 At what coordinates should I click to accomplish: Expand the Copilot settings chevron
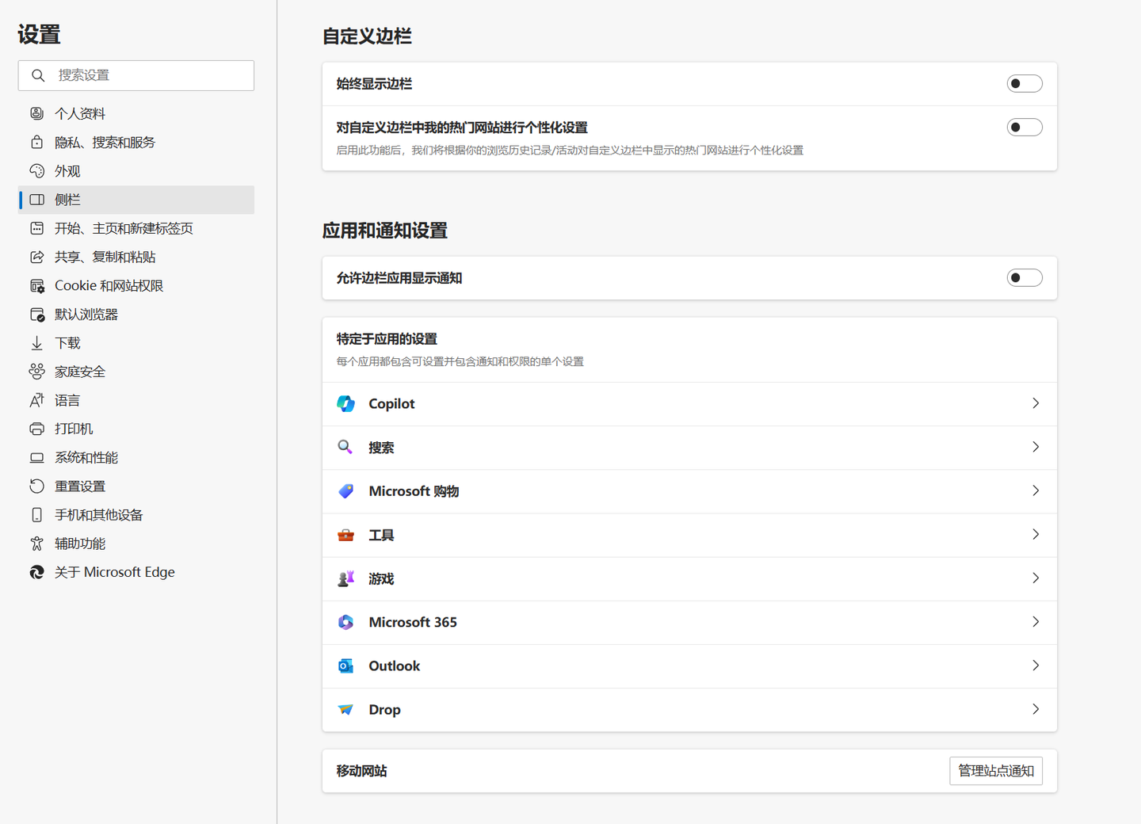(1035, 403)
